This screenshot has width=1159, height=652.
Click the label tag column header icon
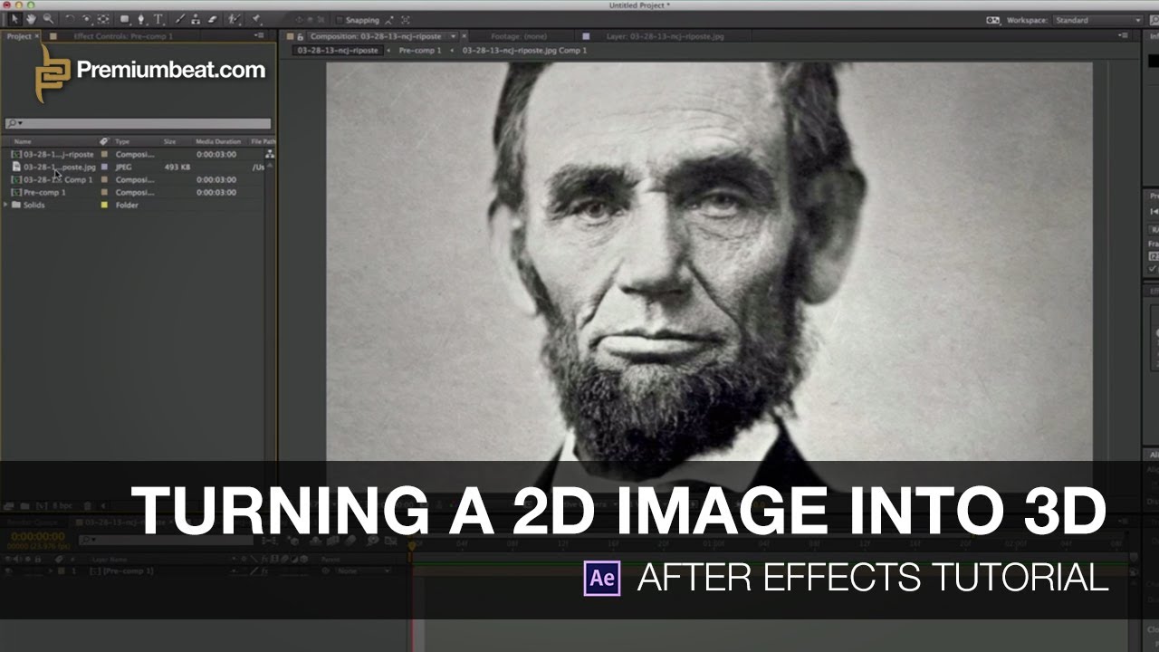click(104, 142)
